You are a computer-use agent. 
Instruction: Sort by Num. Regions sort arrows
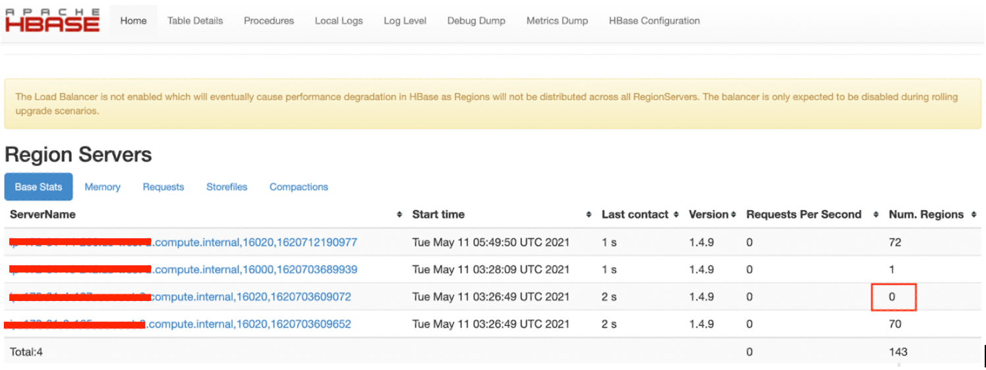973,215
